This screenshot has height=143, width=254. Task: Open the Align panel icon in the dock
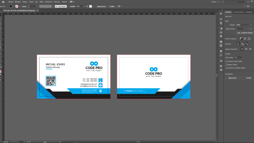[x=221, y=66]
